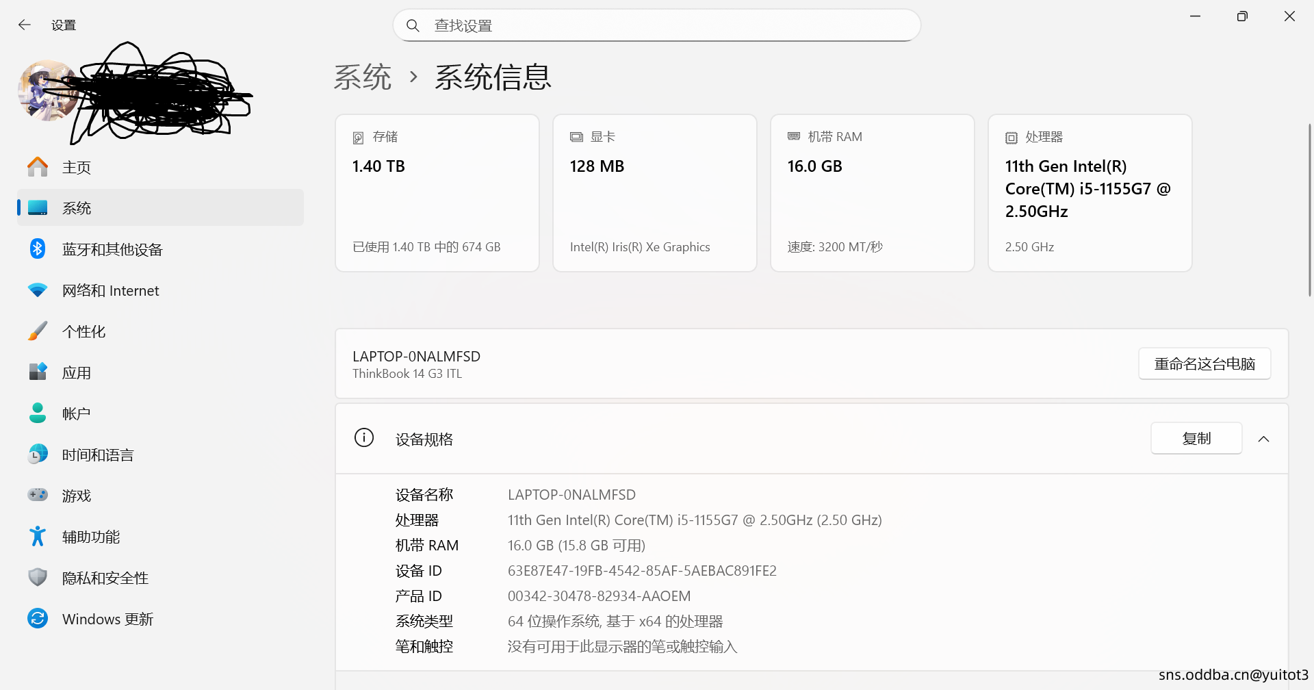Open 网络和 Internet settings
This screenshot has width=1314, height=690.
pos(160,290)
